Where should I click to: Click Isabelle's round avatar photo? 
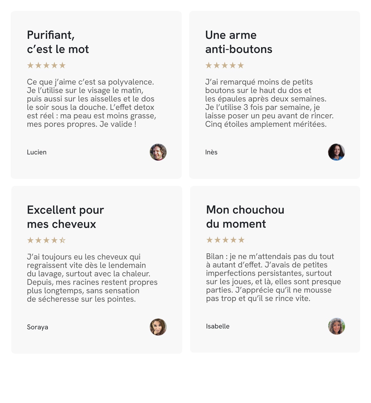[x=337, y=326]
